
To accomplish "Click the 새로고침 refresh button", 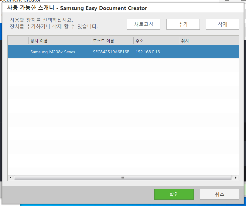I will [x=144, y=24].
